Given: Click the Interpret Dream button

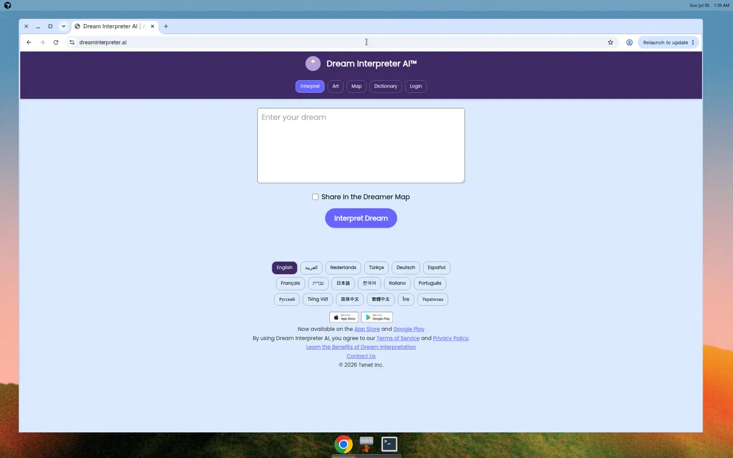Looking at the screenshot, I should 361,218.
